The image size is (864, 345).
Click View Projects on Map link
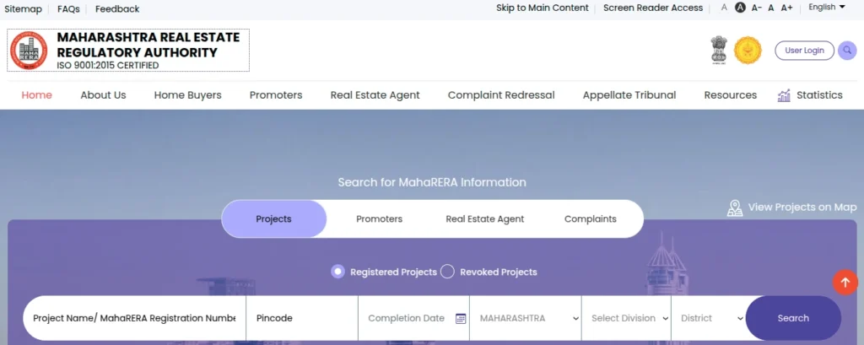802,208
